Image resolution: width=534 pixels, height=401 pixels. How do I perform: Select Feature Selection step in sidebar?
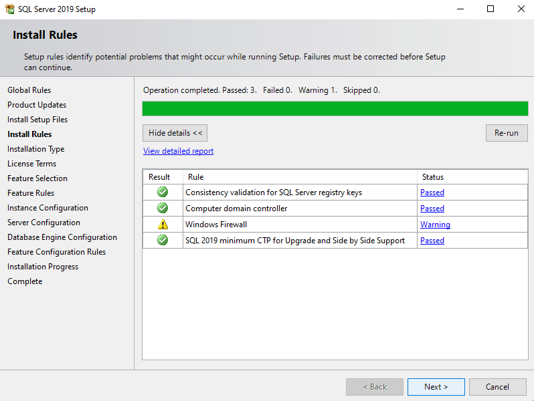click(x=37, y=178)
